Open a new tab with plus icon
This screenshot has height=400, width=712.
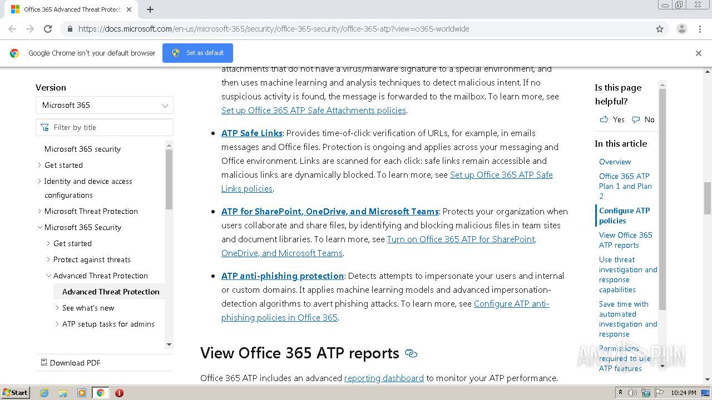point(150,9)
